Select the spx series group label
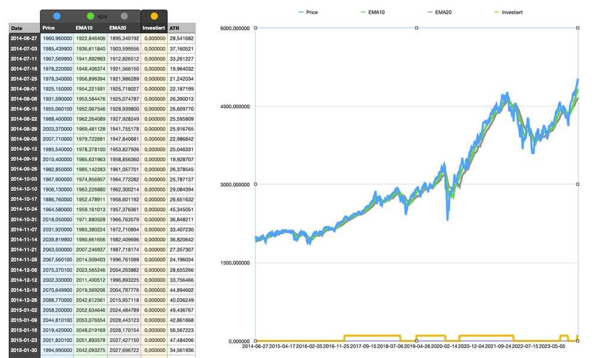594x358 pixels. tap(102, 17)
